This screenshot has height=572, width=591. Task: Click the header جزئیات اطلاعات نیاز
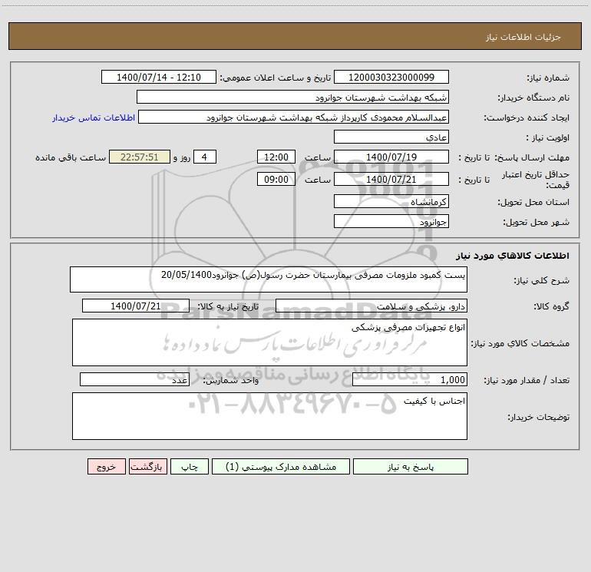(523, 37)
